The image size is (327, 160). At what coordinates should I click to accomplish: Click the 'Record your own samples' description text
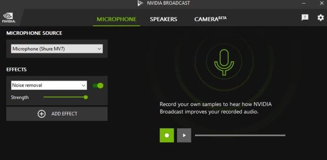(216, 108)
